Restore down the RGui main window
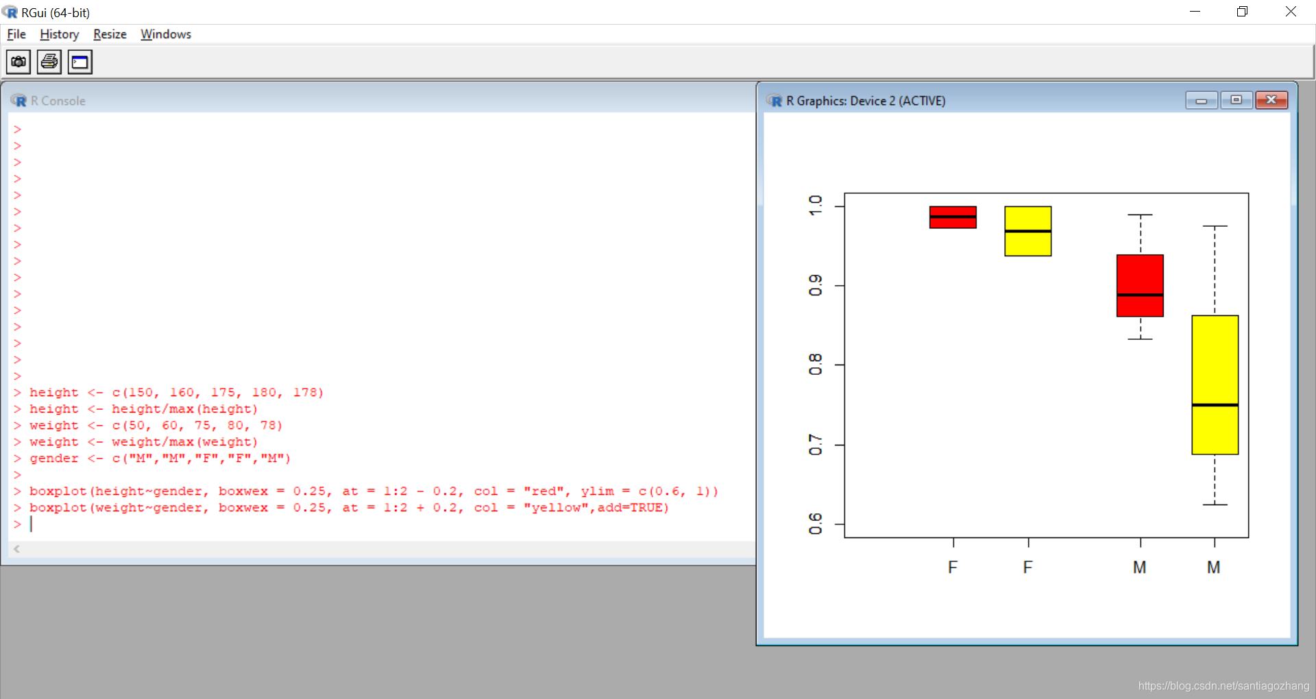This screenshot has width=1316, height=699. pyautogui.click(x=1242, y=12)
